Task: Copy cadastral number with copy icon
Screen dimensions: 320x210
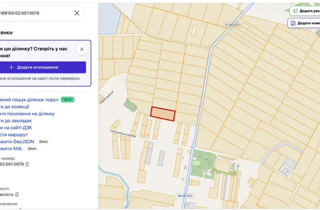Action: click(x=27, y=164)
